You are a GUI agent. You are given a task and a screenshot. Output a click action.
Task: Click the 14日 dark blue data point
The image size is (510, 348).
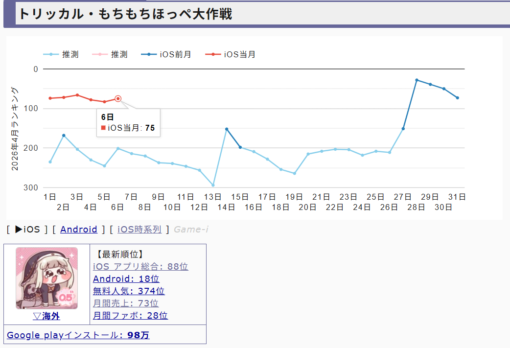point(227,129)
